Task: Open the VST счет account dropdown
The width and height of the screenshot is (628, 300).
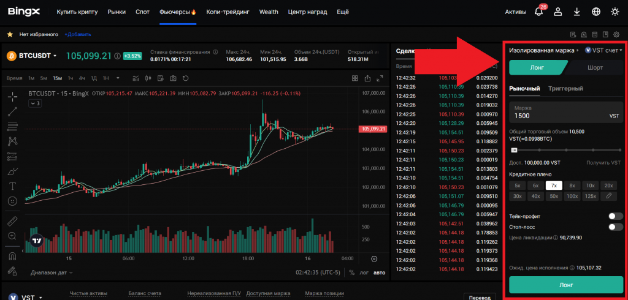Action: pyautogui.click(x=603, y=50)
